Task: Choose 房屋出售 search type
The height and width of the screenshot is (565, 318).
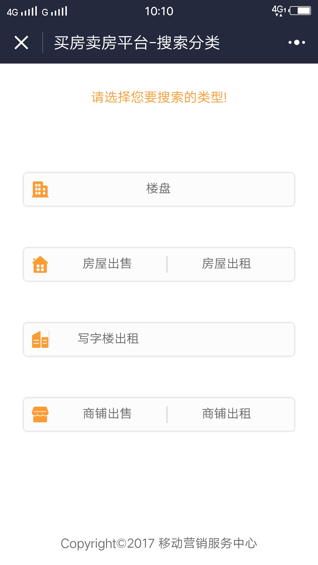Action: coord(107,264)
